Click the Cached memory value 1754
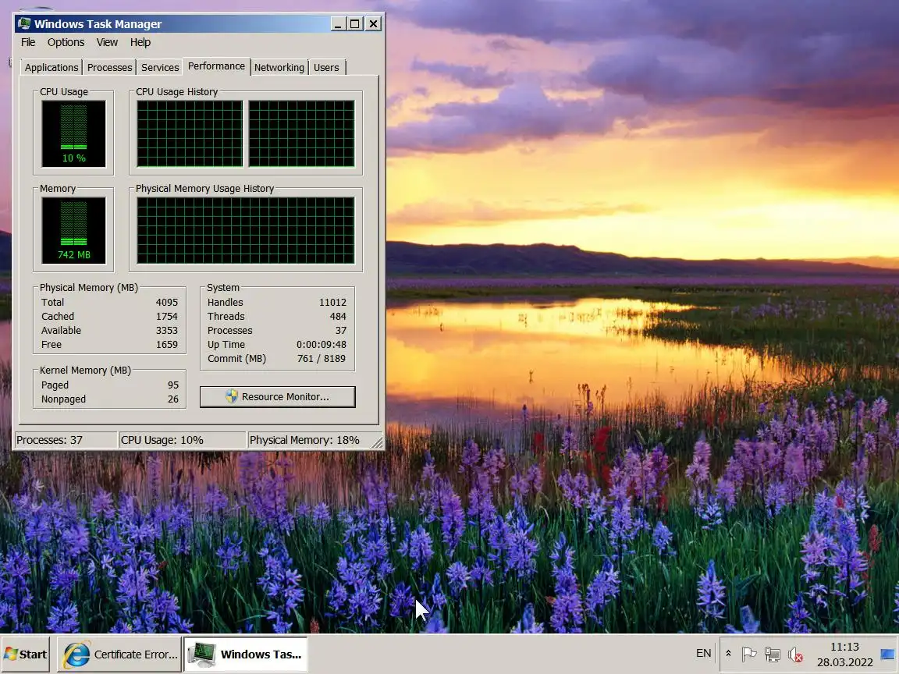 pyautogui.click(x=166, y=317)
